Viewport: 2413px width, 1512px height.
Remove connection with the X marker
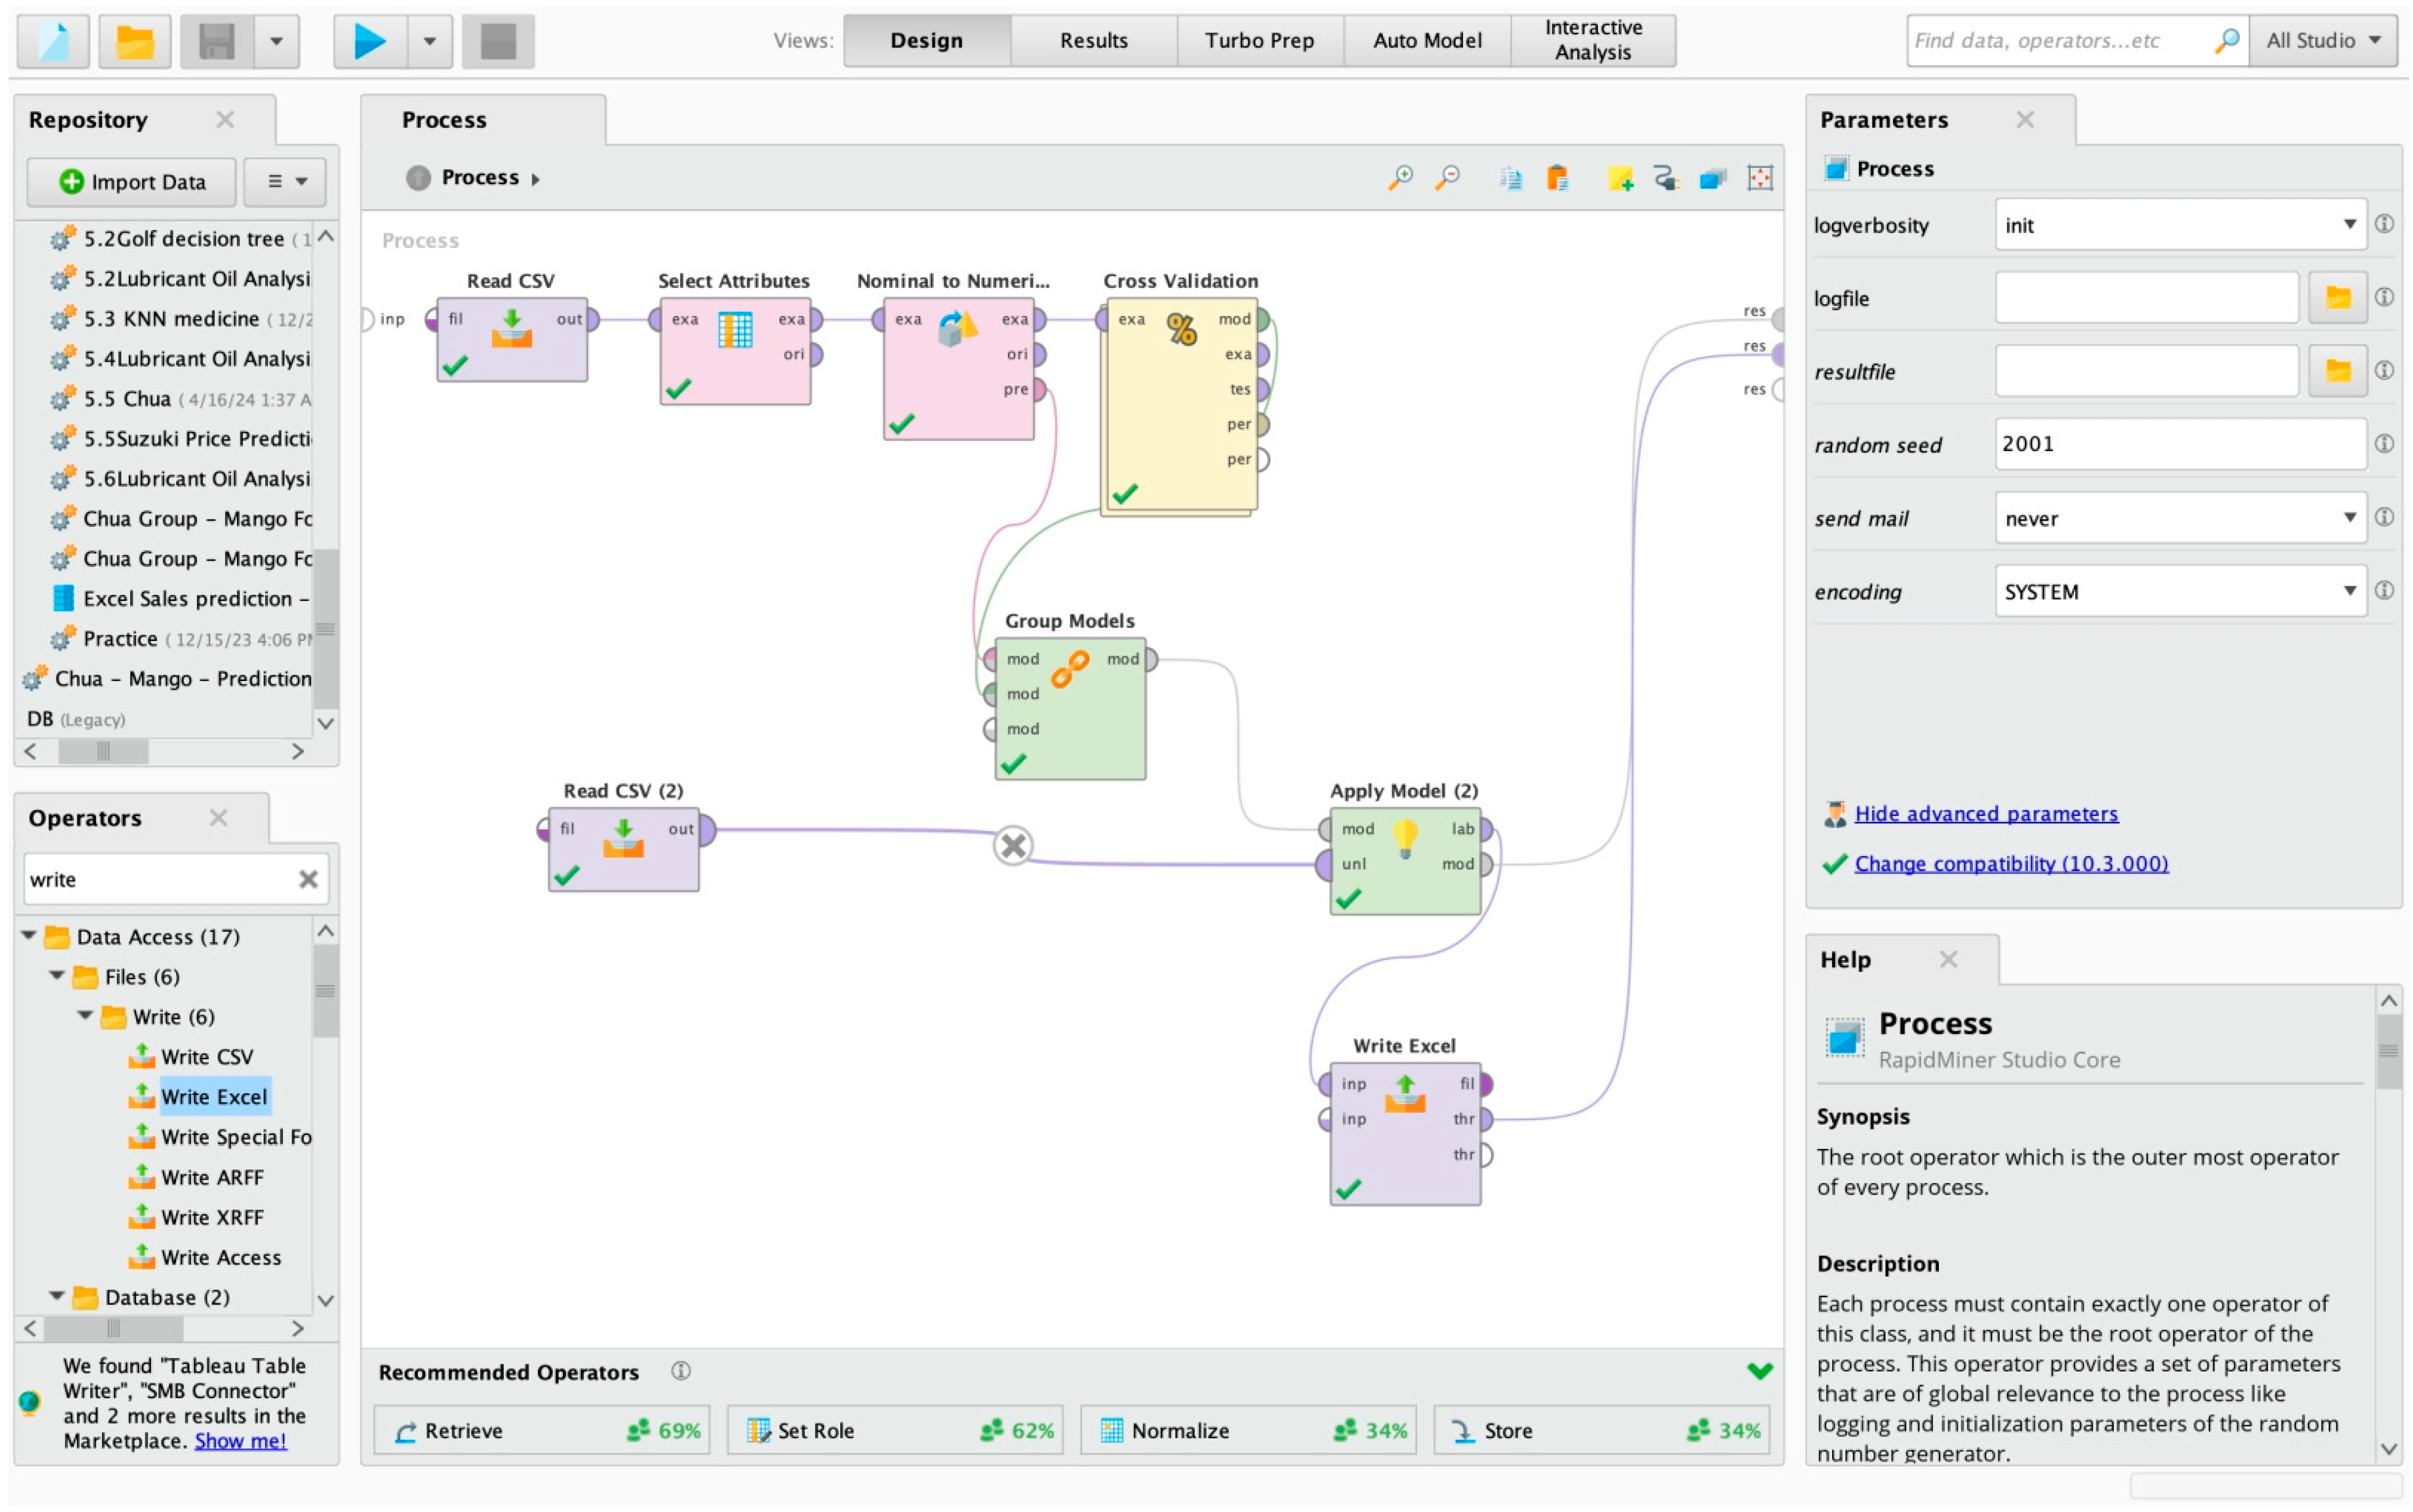[x=1012, y=846]
